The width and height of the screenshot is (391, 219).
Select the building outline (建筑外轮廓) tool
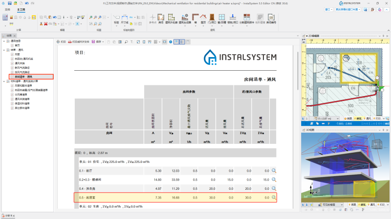click(172, 19)
